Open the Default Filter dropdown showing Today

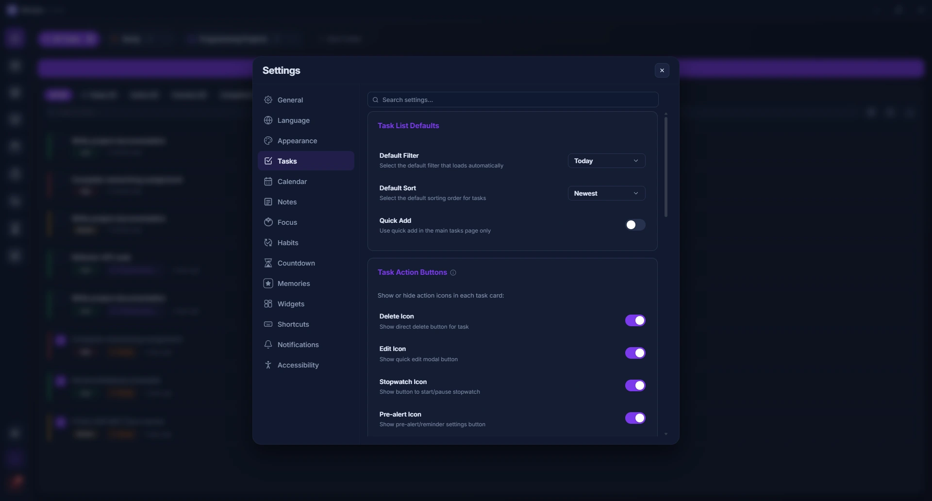point(606,161)
